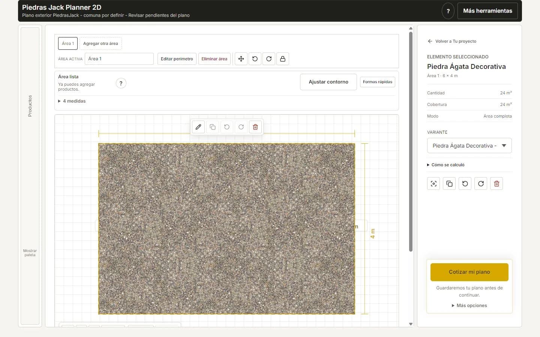Click Mostrar paleta in the left sidebar

pyautogui.click(x=30, y=253)
